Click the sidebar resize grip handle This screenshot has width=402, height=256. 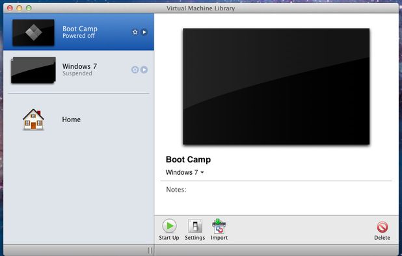[150, 250]
